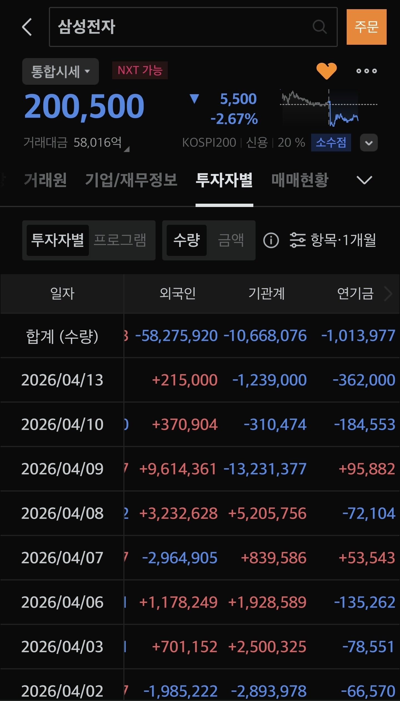Select the 2026/04/10 date row
Screen dimensions: 400x701
point(62,425)
